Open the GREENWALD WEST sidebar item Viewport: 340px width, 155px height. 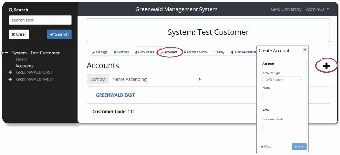click(x=35, y=79)
